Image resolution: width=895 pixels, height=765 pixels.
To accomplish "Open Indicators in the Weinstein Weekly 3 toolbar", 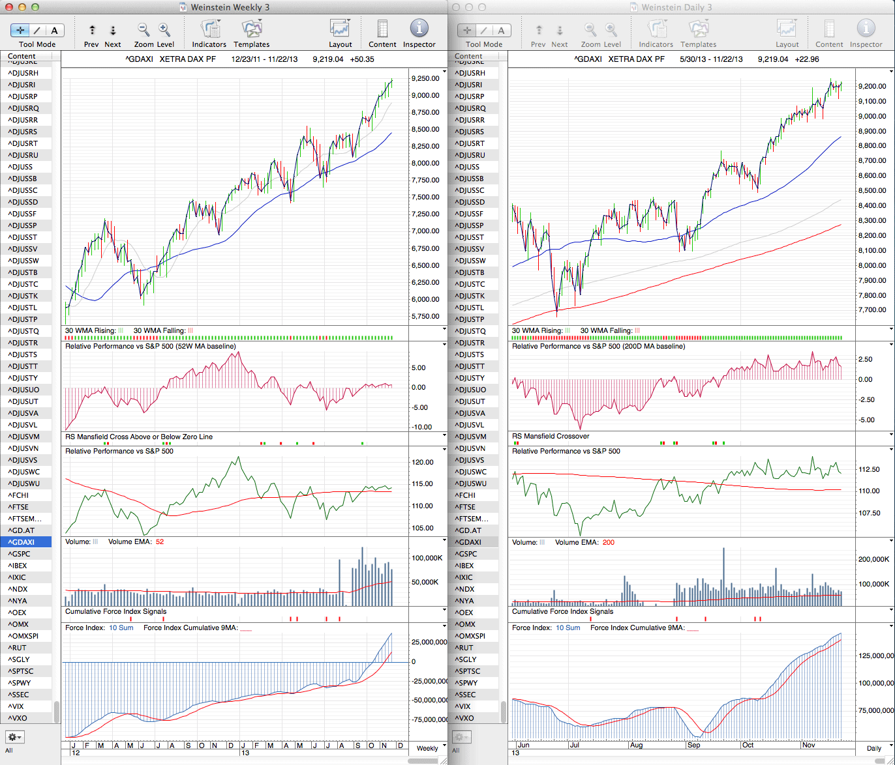I will (x=209, y=30).
